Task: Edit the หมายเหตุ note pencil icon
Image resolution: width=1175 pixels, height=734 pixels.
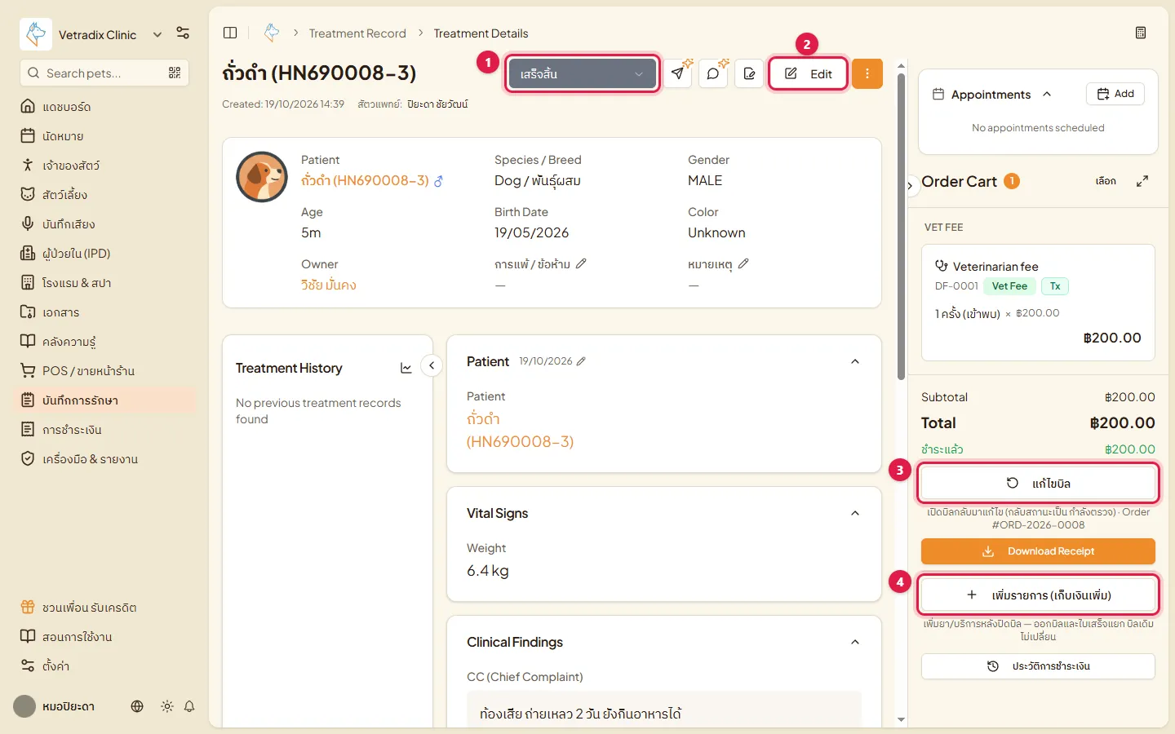Action: (743, 263)
